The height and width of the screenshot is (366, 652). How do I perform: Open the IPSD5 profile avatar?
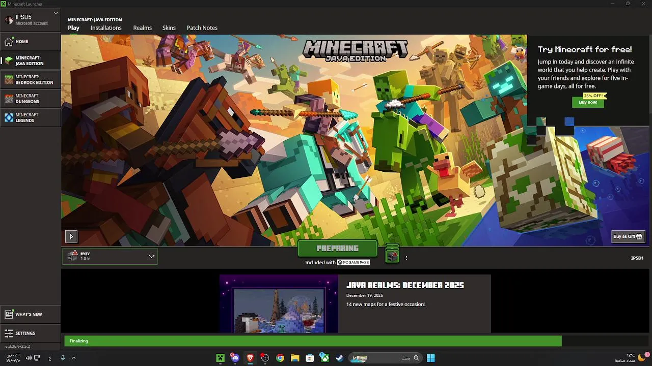coord(9,20)
